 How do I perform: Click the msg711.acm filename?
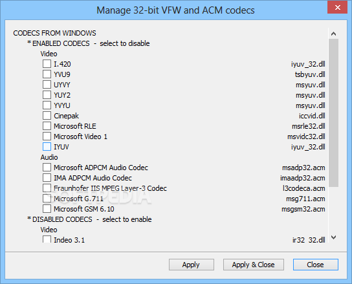pyautogui.click(x=305, y=199)
